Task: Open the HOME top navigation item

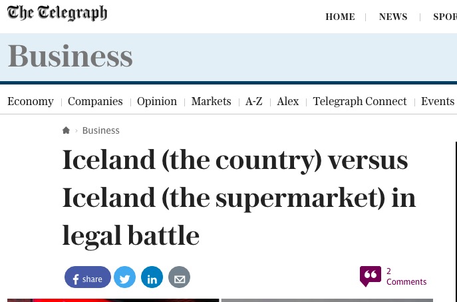Action: (x=340, y=17)
